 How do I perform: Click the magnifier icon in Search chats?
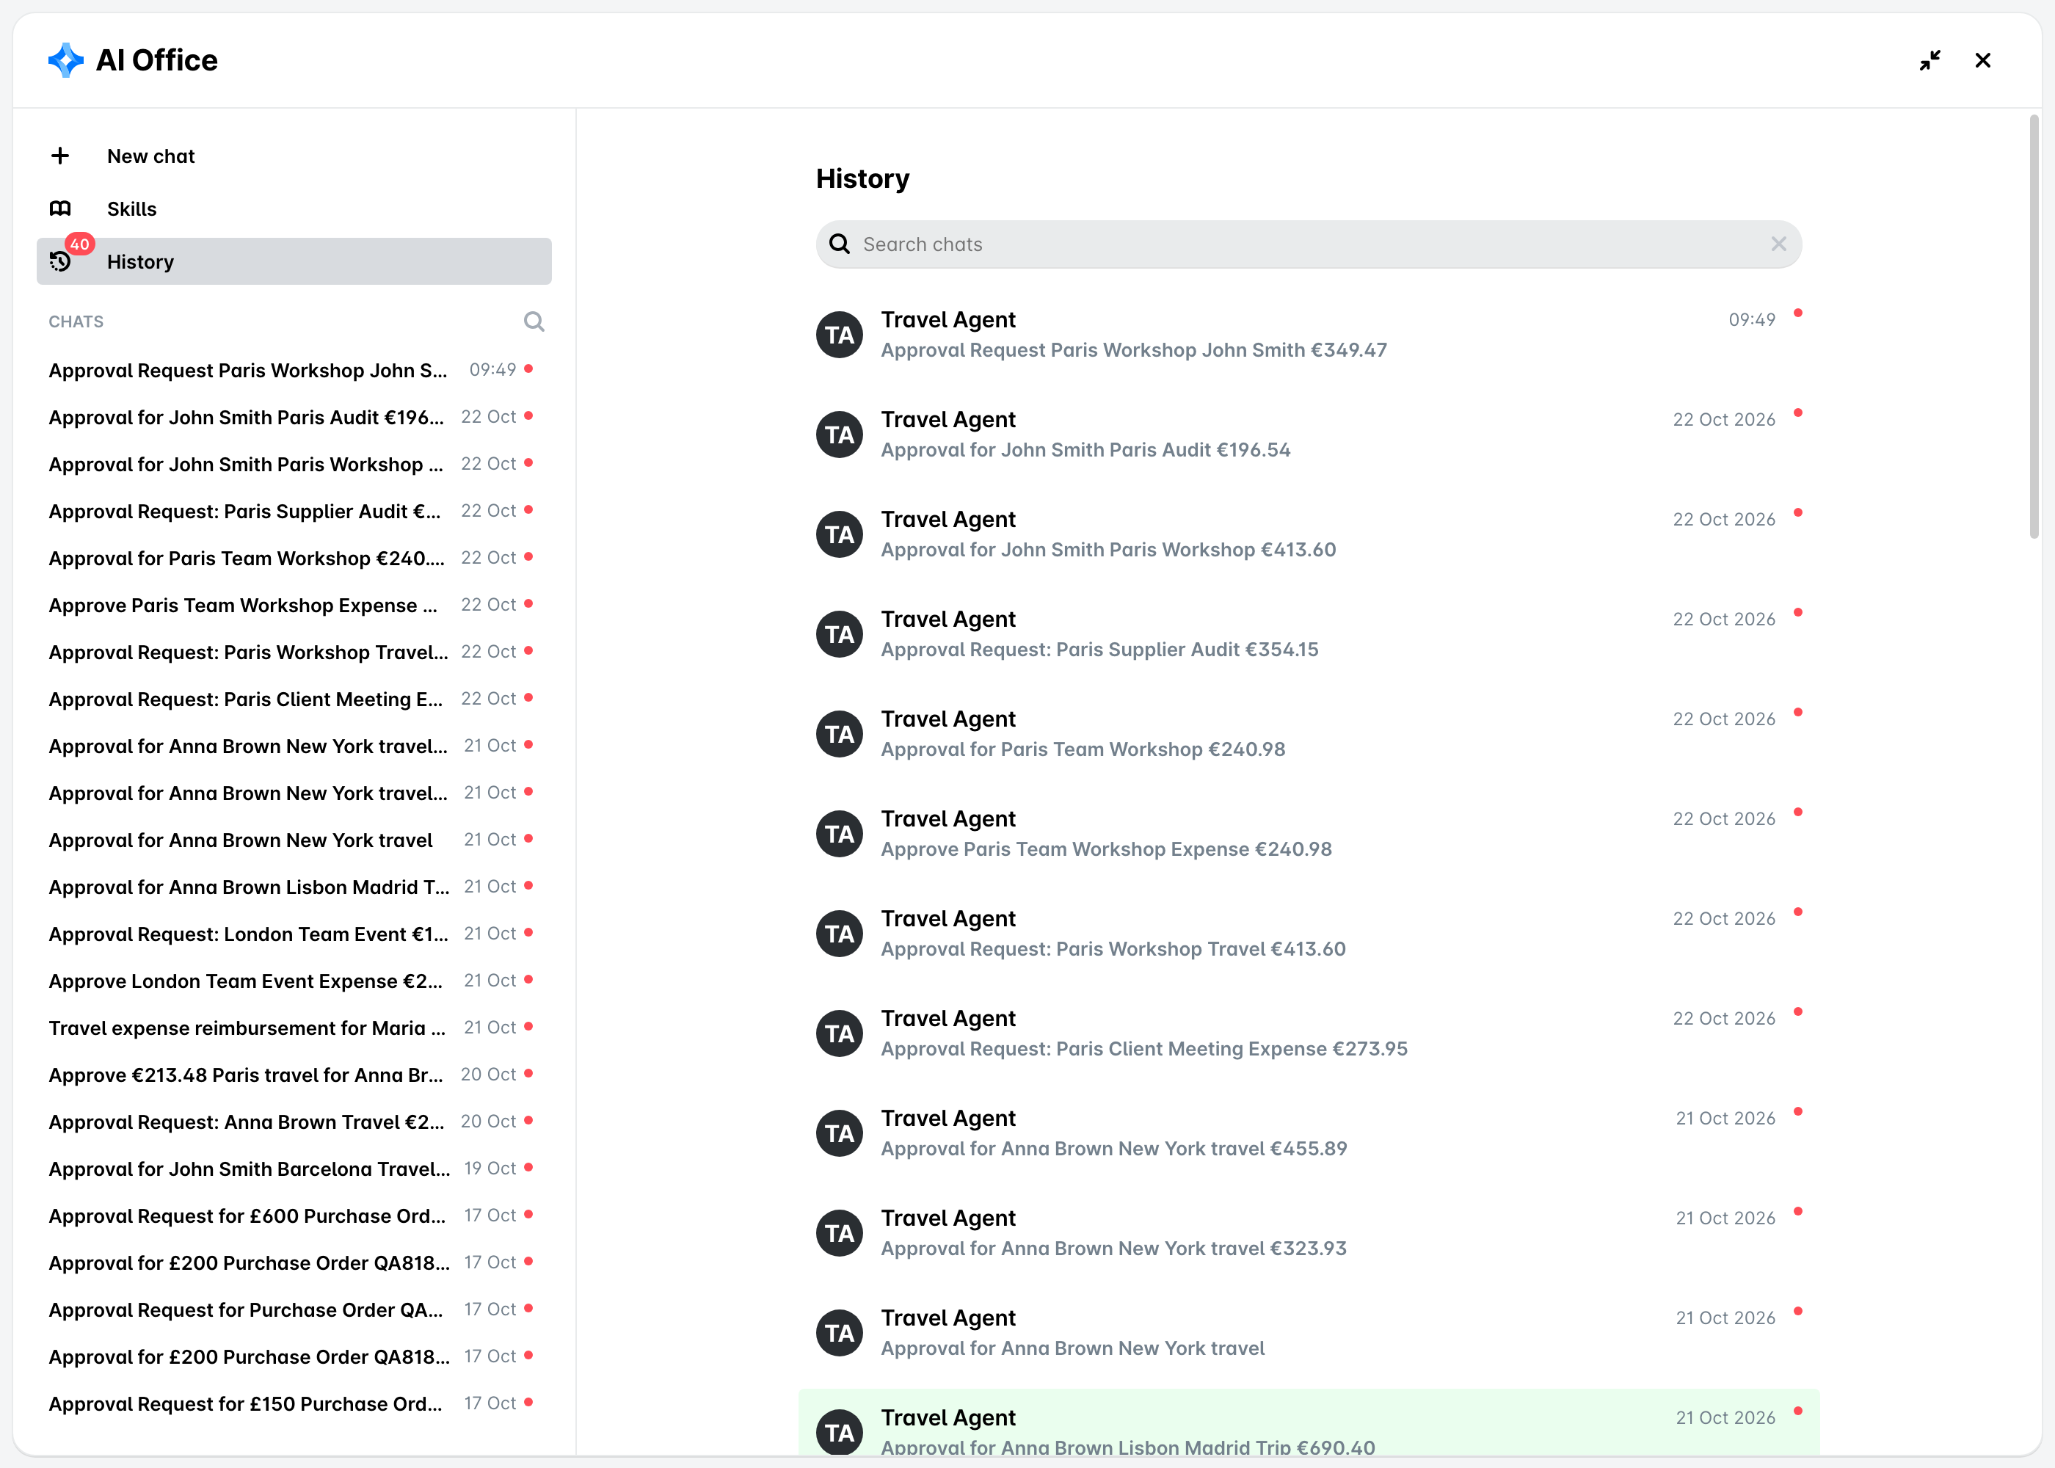[840, 244]
